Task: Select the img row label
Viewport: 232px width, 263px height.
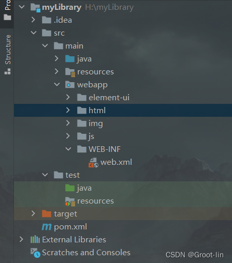Action: tap(96, 124)
